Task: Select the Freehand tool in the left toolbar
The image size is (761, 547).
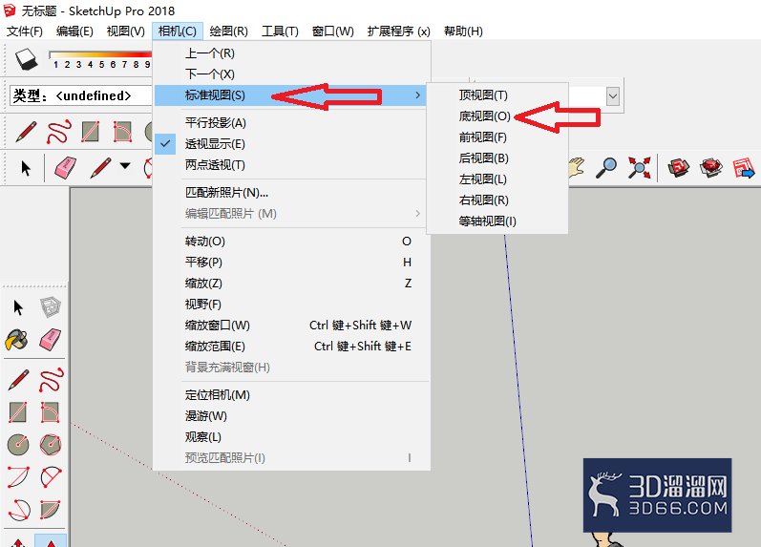Action: (51, 380)
